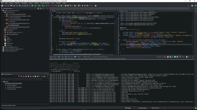The image size is (197, 110).
Task: Select UsersController.java in Package Explorer
Action: (15, 18)
